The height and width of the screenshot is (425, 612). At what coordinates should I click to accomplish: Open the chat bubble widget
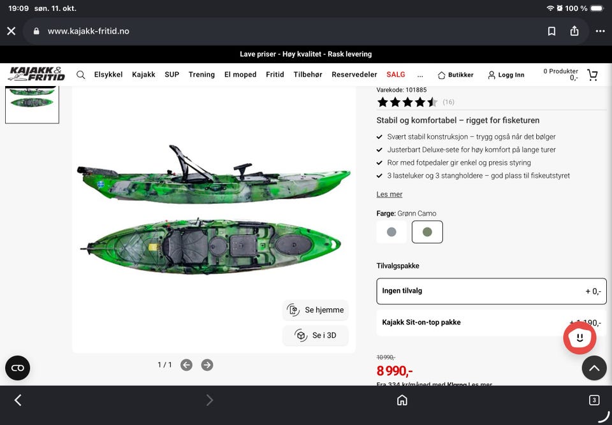pyautogui.click(x=579, y=338)
